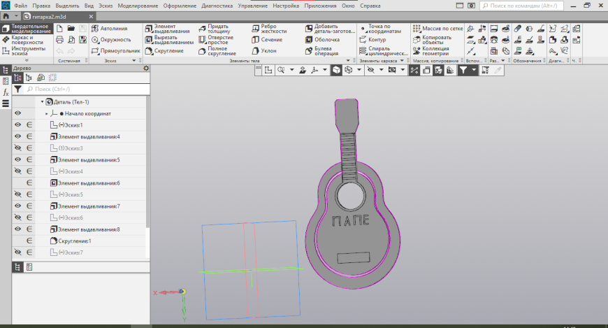Choose the Скругление fillet tool
The height and width of the screenshot is (328, 608).
tap(167, 51)
